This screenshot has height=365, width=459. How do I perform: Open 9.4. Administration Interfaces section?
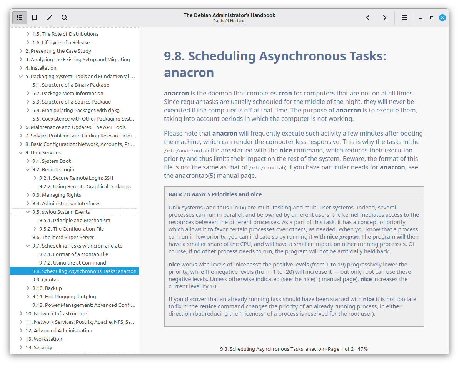click(x=74, y=204)
